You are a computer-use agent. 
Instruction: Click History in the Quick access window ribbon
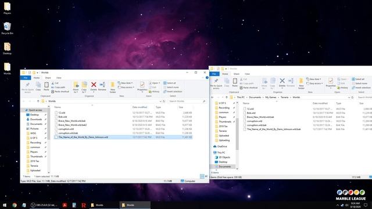pos(154,92)
